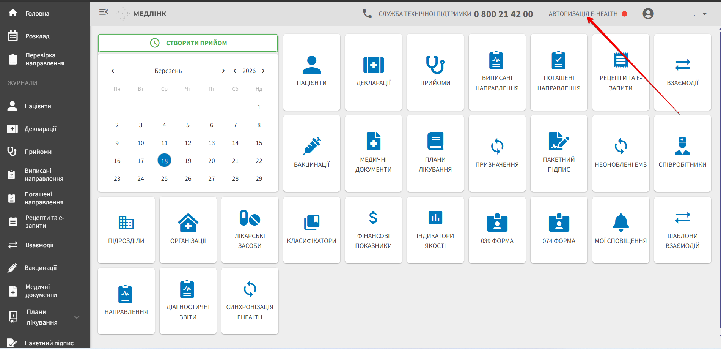Image resolution: width=721 pixels, height=349 pixels.
Task: Open the Синхронізація eHealth sync tile
Action: click(x=250, y=300)
